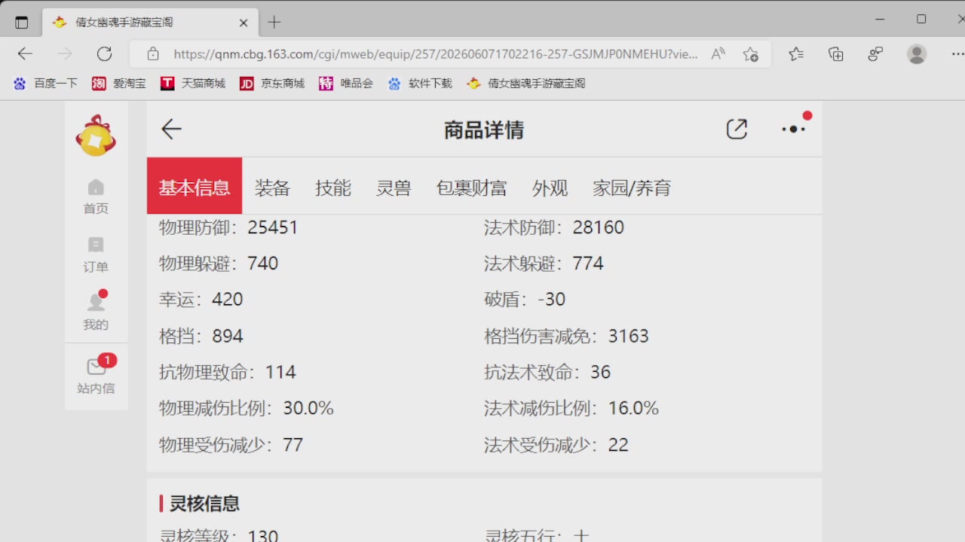Switch to the 灵兽 tab
This screenshot has width=965, height=542.
coord(394,187)
